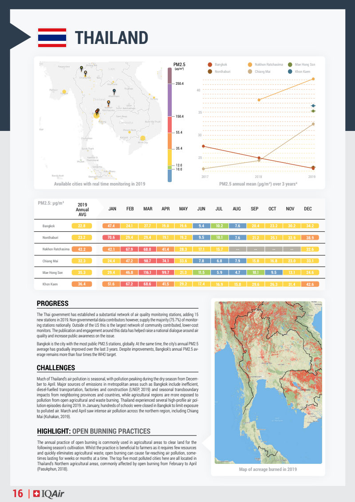Click the PROGRESS section heading
Viewport: 355px width, 502px height.
click(x=52, y=304)
